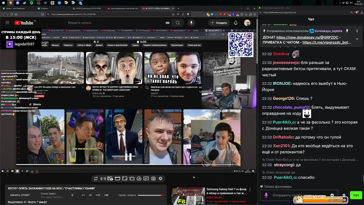
Task: Open Discord from the Windows taskbar
Action: pos(18,3)
